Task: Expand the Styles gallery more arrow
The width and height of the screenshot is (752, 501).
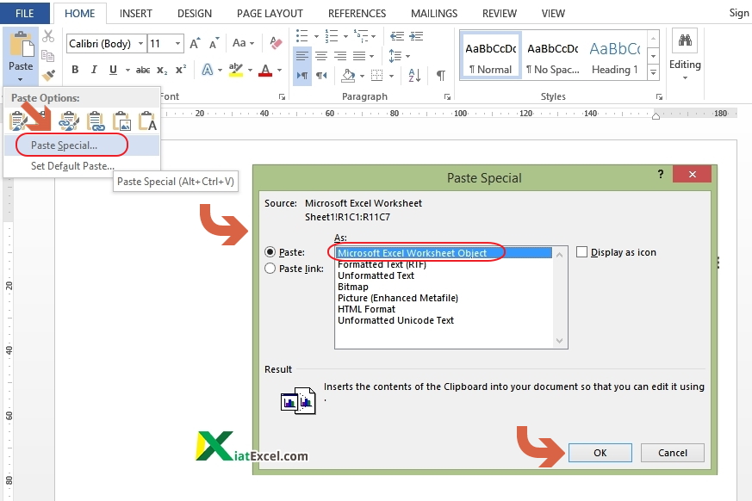Action: (x=653, y=71)
